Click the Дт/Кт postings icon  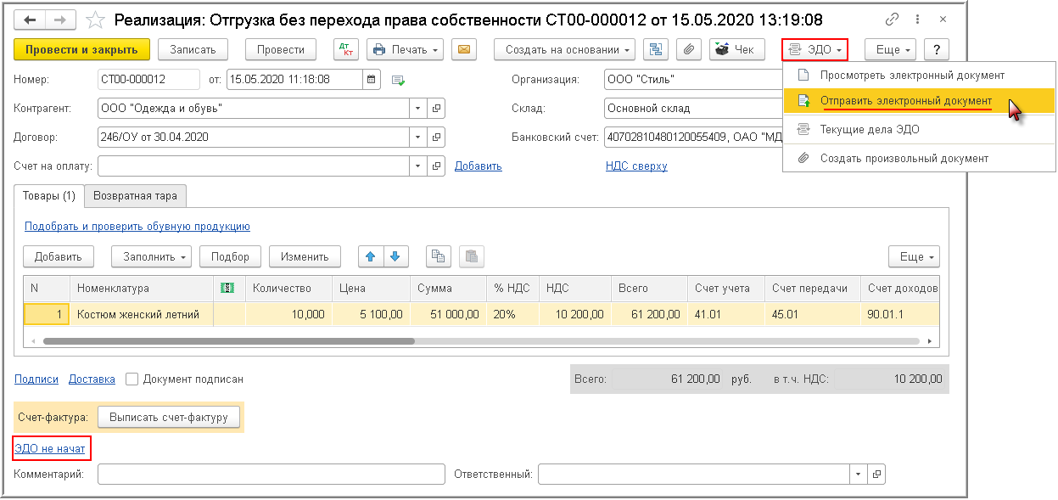point(346,50)
